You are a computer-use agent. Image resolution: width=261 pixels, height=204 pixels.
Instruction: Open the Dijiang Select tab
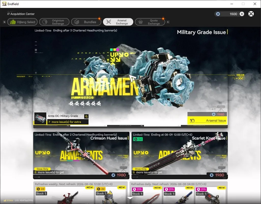22,22
